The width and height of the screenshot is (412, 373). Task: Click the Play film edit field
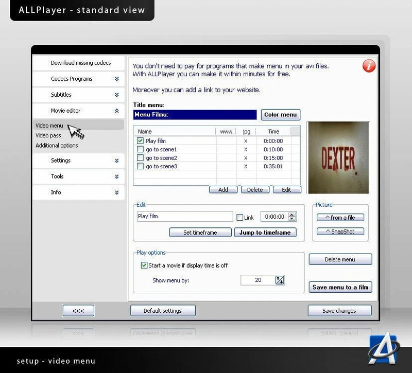[185, 216]
